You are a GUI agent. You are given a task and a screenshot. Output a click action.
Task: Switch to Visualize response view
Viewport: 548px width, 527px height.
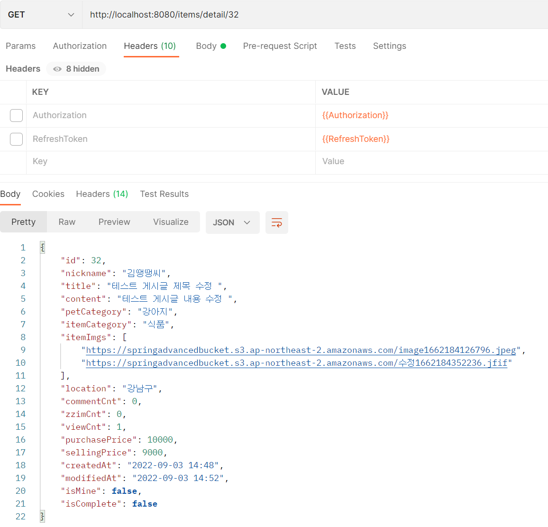click(x=171, y=222)
